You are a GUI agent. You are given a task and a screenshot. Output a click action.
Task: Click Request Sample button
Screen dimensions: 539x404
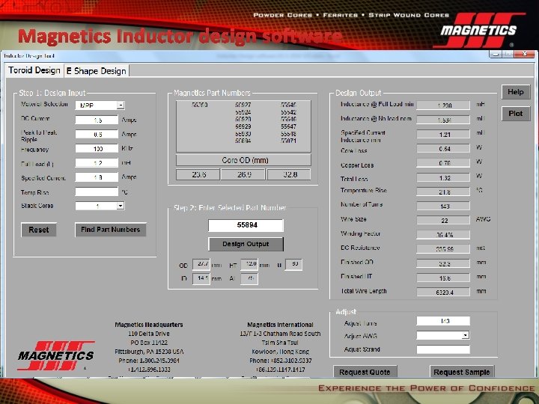462,372
